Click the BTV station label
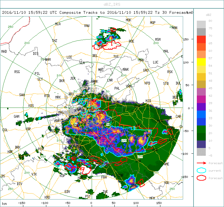224x207 pixels. pyautogui.click(x=20, y=184)
